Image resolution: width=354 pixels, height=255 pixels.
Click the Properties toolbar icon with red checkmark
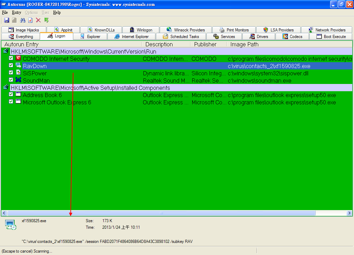pos(30,20)
